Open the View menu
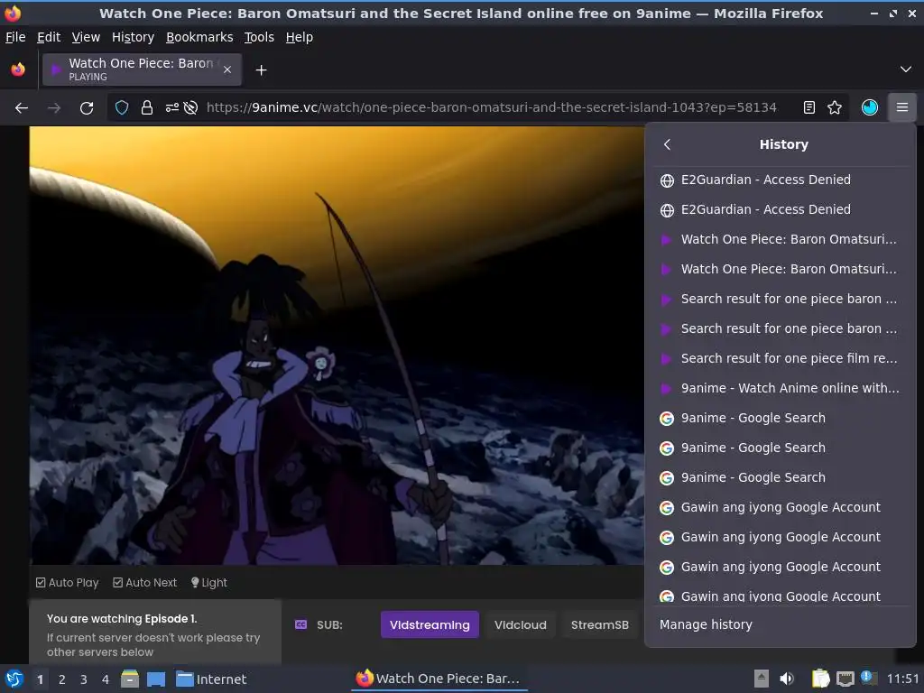 pos(86,37)
